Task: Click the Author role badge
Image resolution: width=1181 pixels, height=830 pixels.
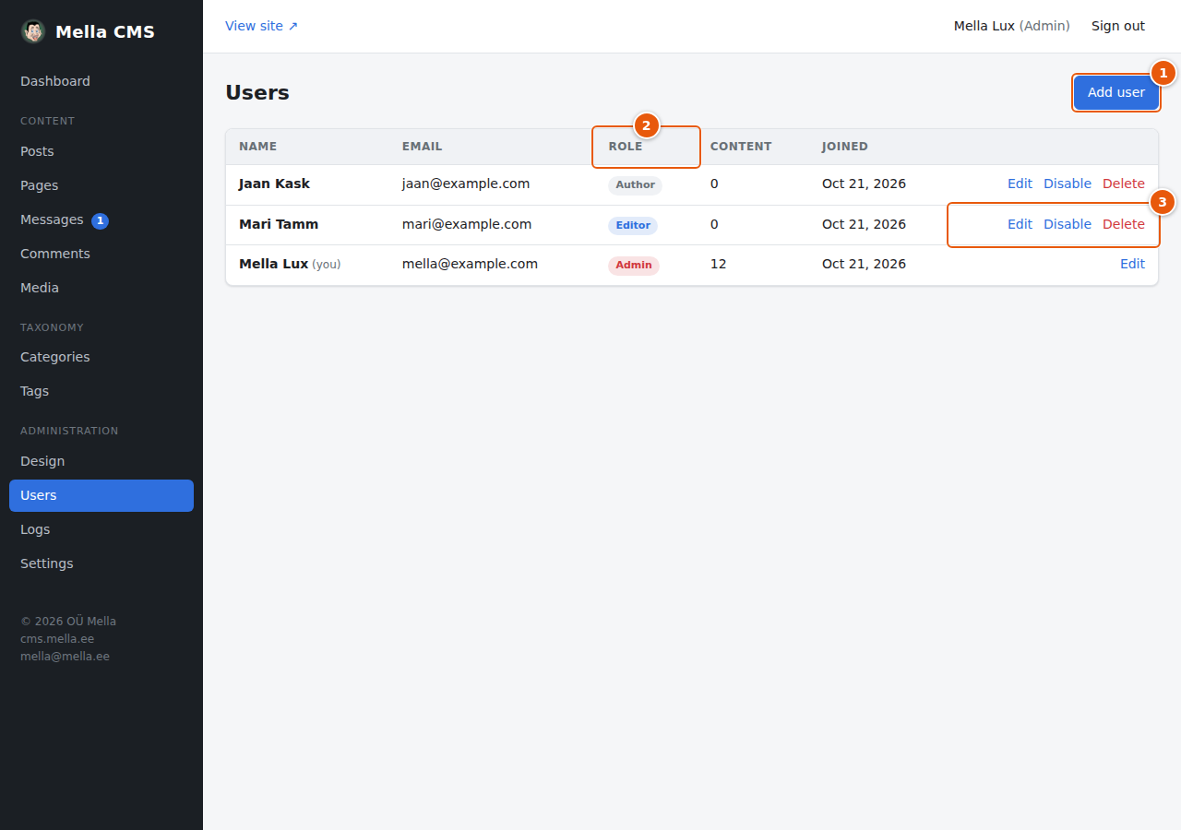Action: tap(635, 184)
